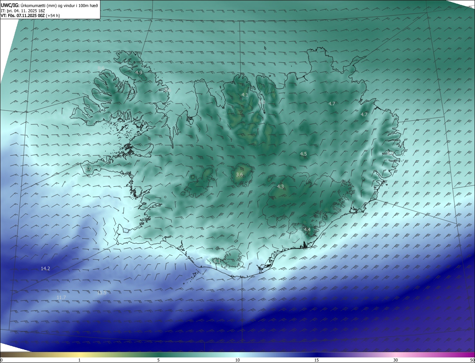Click the colorbar label 30
The width and height of the screenshot is (475, 363).
396,360
